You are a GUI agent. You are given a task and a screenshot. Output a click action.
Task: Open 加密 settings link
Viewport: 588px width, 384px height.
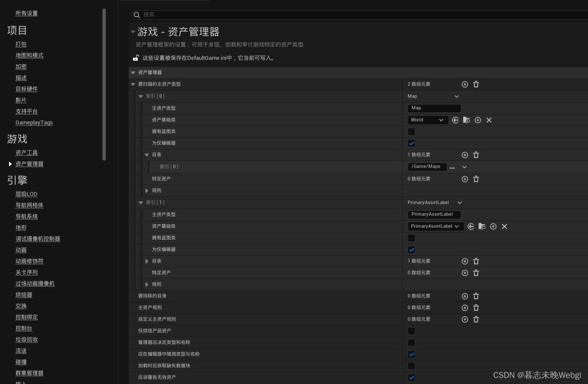pos(21,67)
